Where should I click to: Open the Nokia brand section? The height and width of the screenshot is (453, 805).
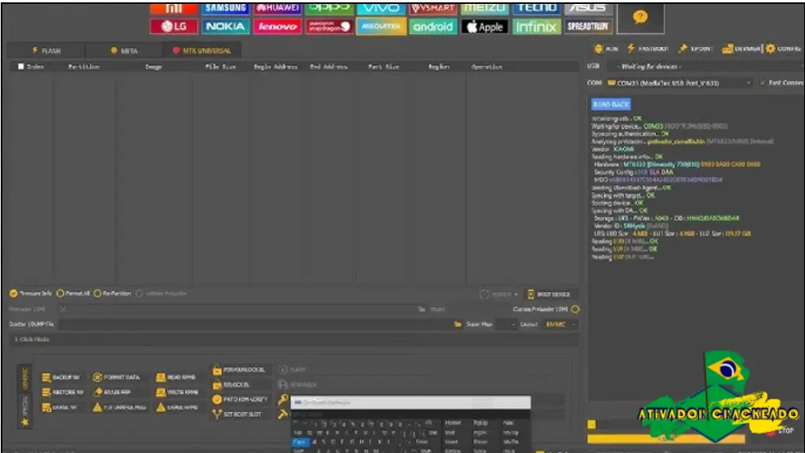tap(226, 26)
